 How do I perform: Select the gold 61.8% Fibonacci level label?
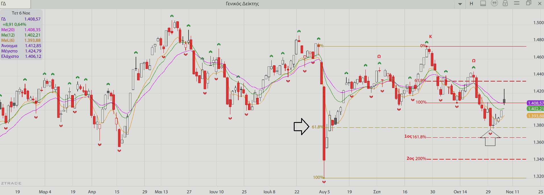click(x=317, y=127)
